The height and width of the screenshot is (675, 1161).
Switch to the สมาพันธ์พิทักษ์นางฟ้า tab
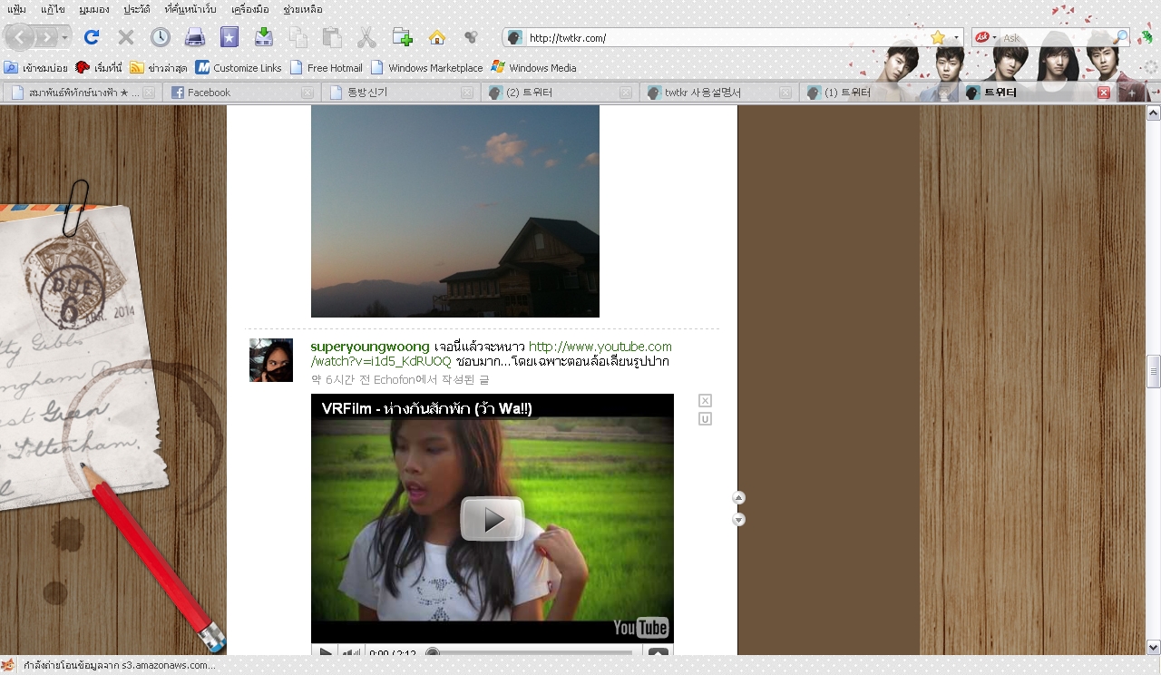(x=82, y=93)
